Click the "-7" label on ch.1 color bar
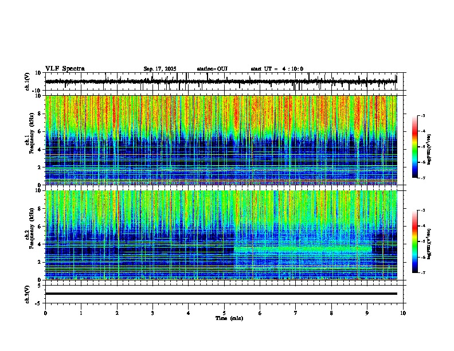 423,178
